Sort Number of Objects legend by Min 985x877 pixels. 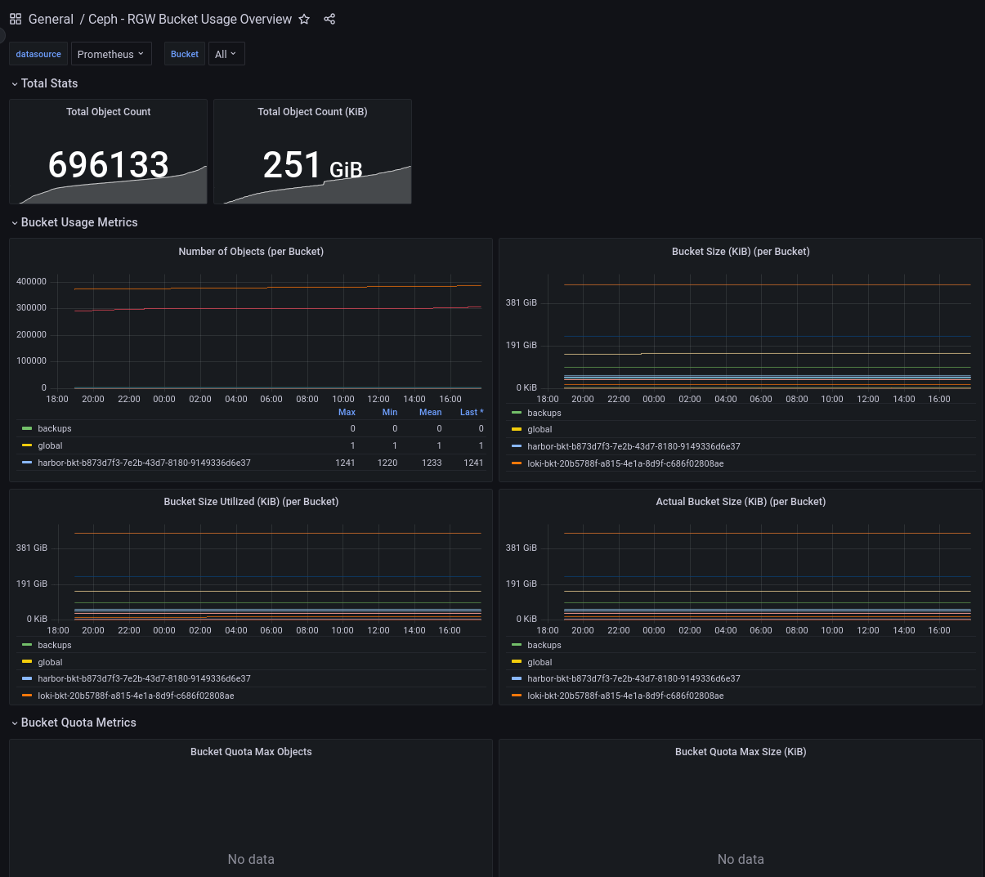click(x=390, y=412)
